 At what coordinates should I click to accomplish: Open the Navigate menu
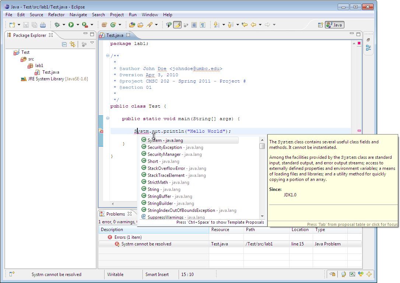[x=78, y=14]
